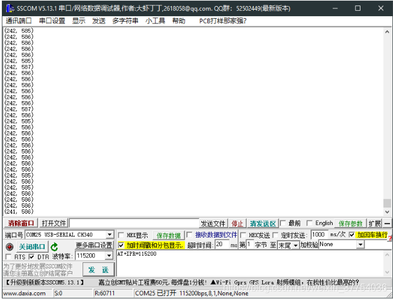The height and width of the screenshot is (299, 393).
Task: Click the SSCOM app icon in title bar
Action: click(x=10, y=8)
